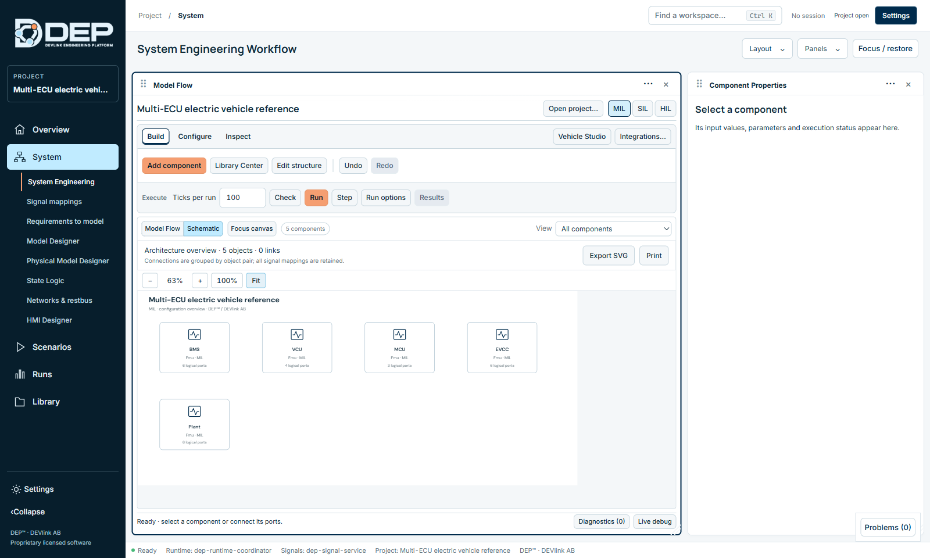The height and width of the screenshot is (558, 930).
Task: Open Signal mappings page
Action: (x=54, y=202)
